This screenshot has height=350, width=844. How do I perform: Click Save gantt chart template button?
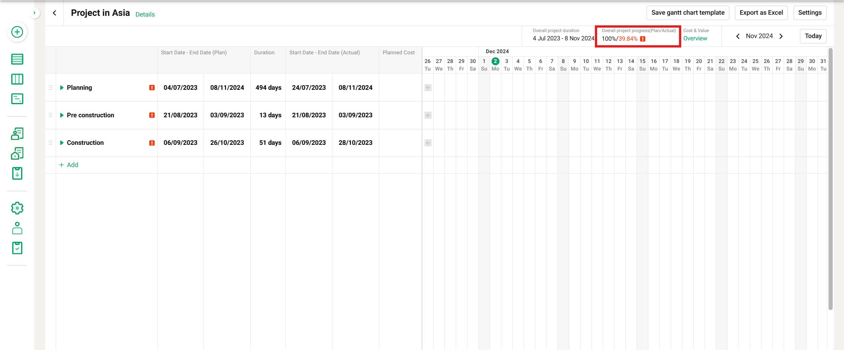[x=688, y=13]
